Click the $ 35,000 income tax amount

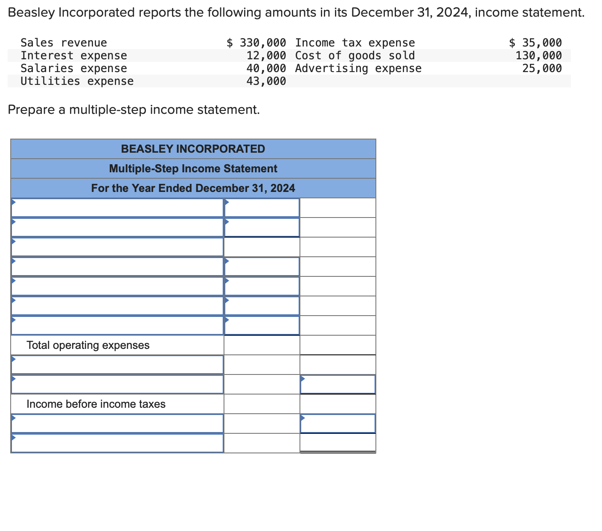536,43
